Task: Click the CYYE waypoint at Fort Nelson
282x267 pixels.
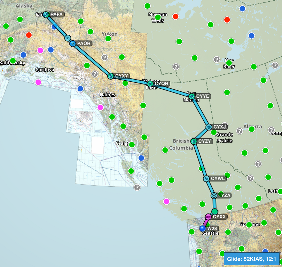Action: 191,96
